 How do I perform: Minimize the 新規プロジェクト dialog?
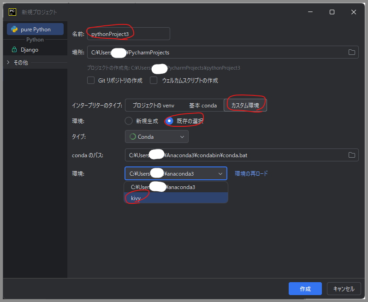(x=310, y=12)
